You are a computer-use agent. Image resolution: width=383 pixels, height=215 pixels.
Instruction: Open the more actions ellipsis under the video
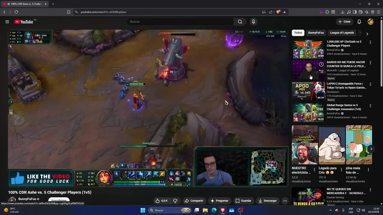click(x=285, y=201)
